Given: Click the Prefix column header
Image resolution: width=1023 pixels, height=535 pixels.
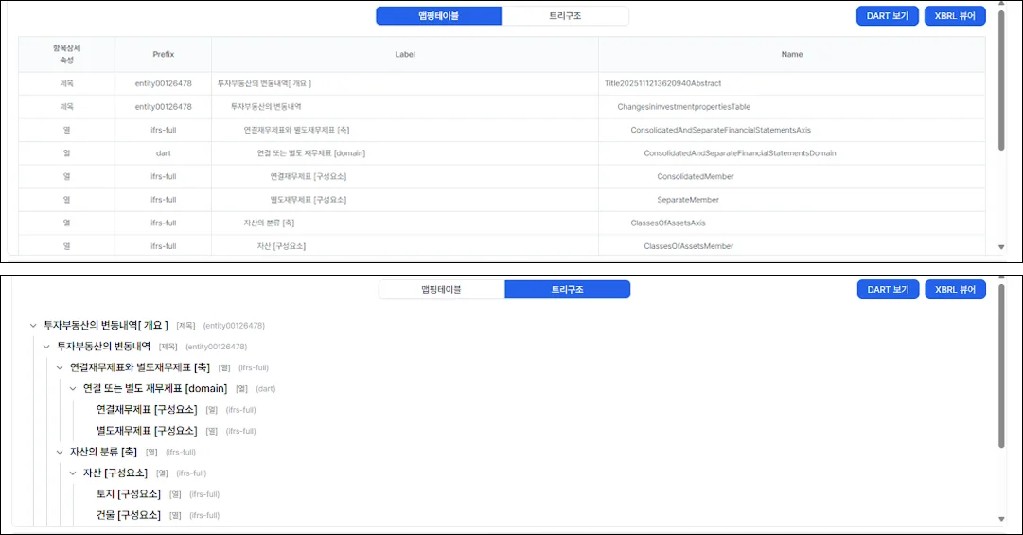Looking at the screenshot, I should tap(163, 54).
